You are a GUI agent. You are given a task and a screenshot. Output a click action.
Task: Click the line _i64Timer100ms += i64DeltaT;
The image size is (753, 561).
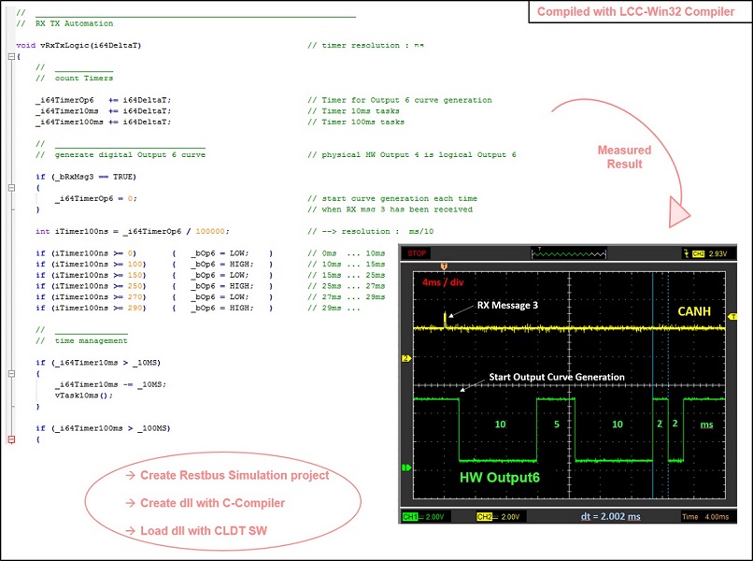[x=103, y=122]
